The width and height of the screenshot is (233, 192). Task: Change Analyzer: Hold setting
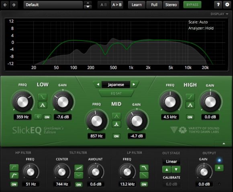(x=201, y=28)
